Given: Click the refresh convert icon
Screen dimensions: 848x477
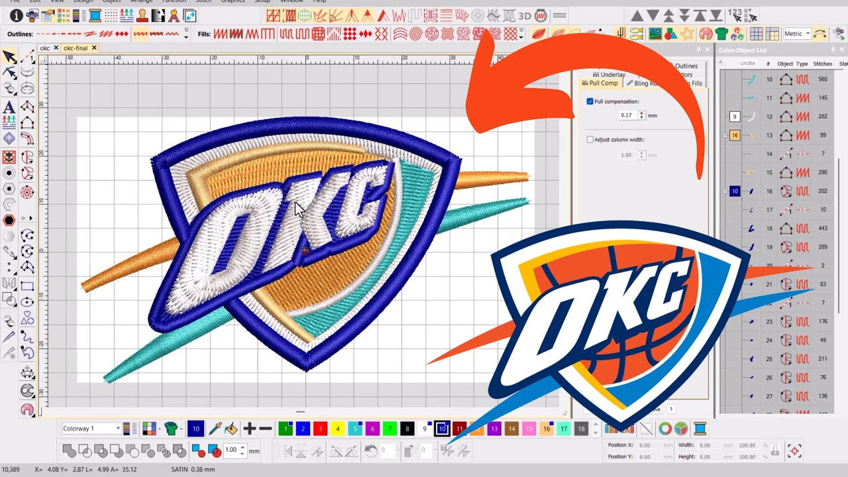Looking at the screenshot, I should (x=189, y=15).
